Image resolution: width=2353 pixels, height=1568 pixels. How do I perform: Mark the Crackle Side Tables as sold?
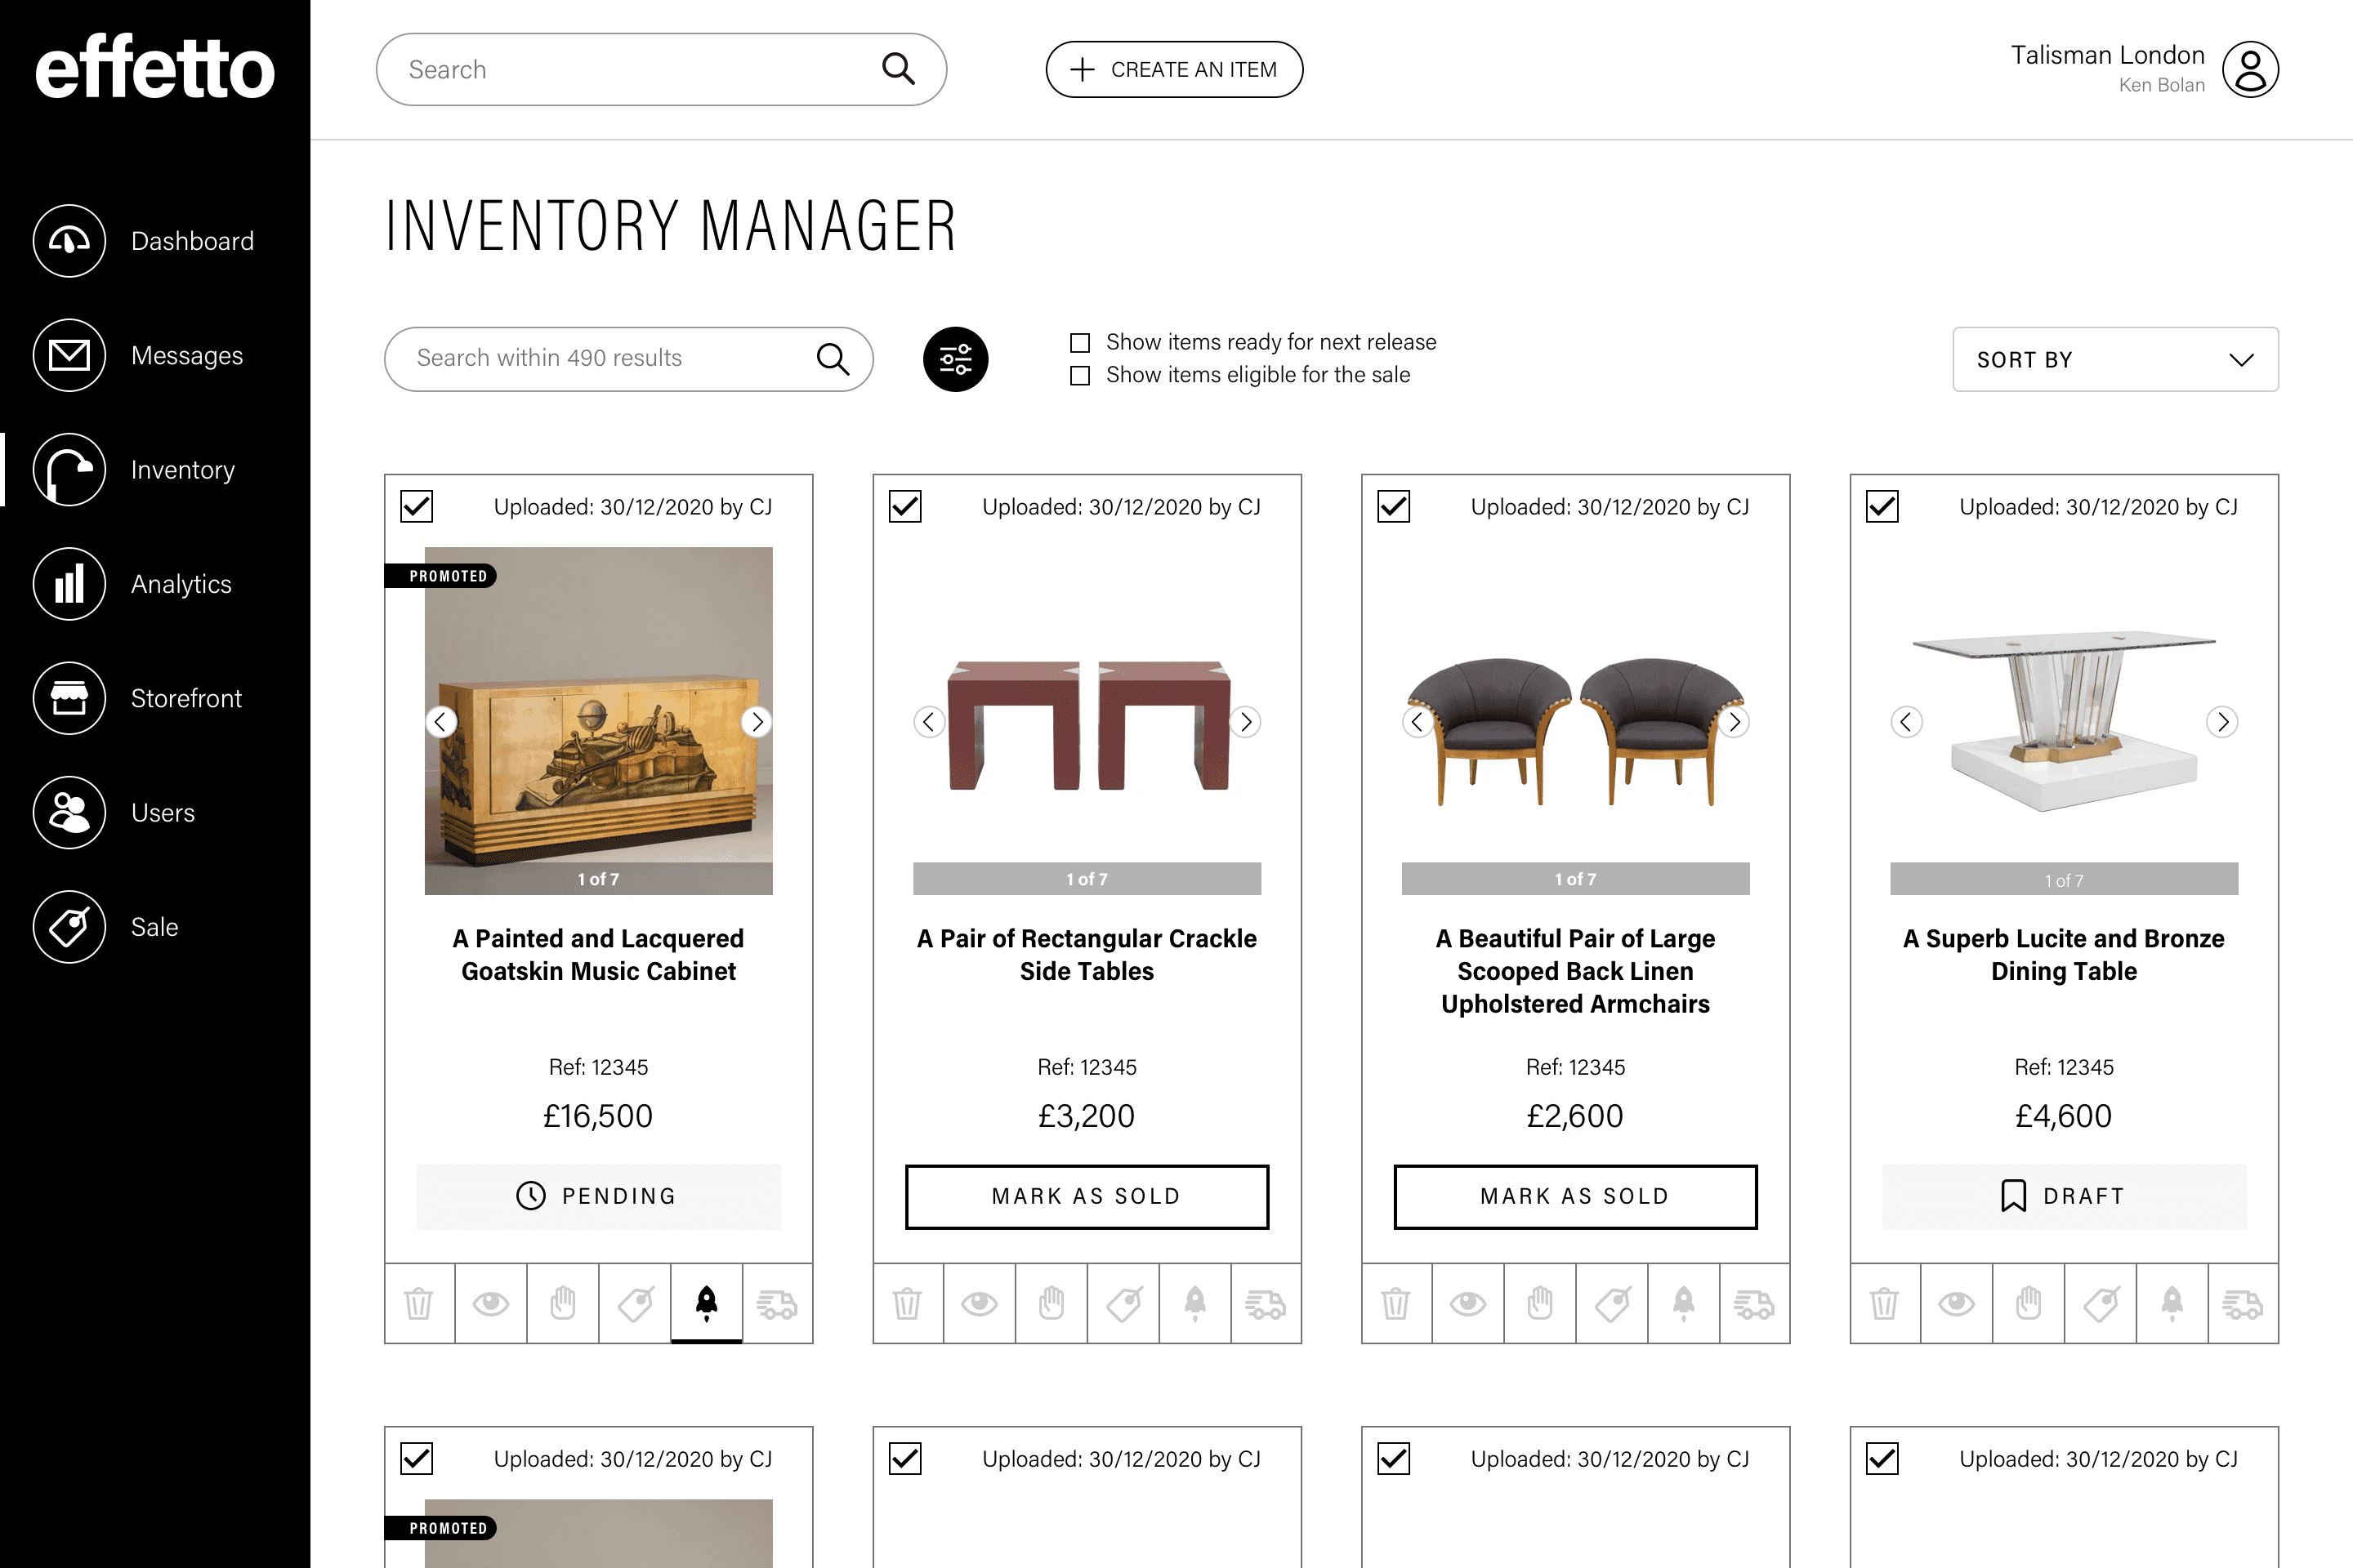1087,1196
